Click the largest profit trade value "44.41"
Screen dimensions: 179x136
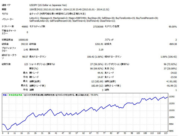100,73
